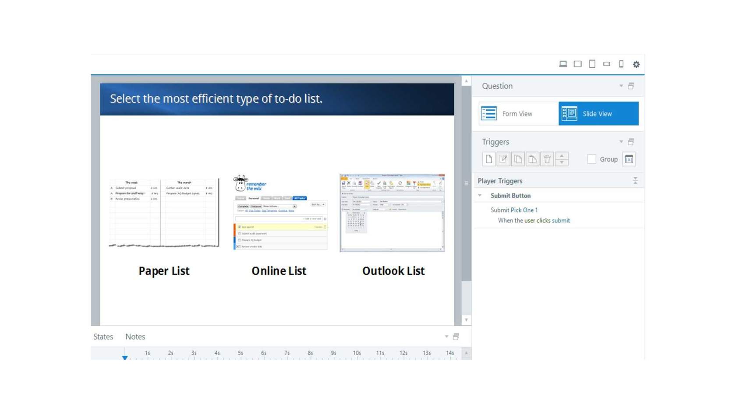
Task: Click the Online List caption
Action: click(x=279, y=271)
